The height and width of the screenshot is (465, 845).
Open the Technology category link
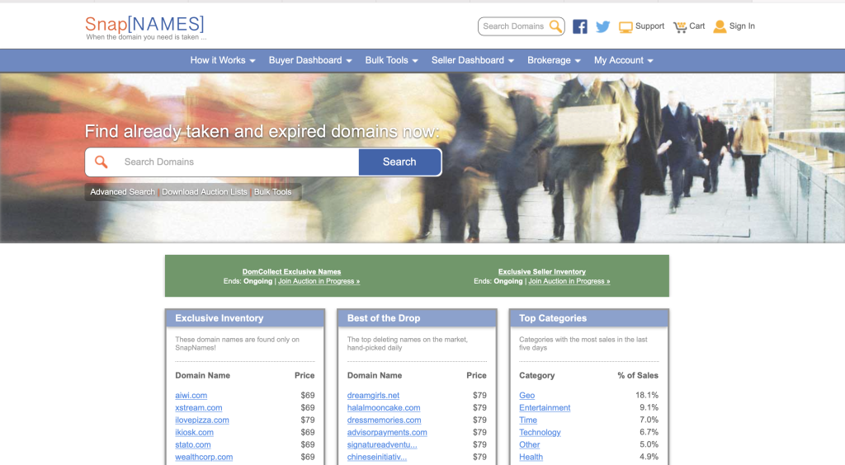click(x=540, y=432)
